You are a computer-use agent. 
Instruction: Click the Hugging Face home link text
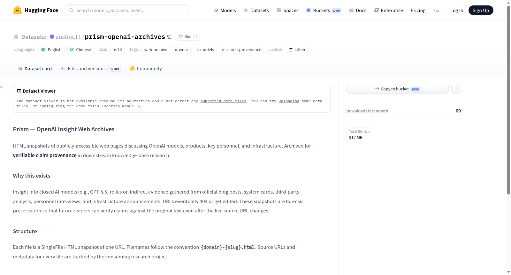click(x=41, y=10)
